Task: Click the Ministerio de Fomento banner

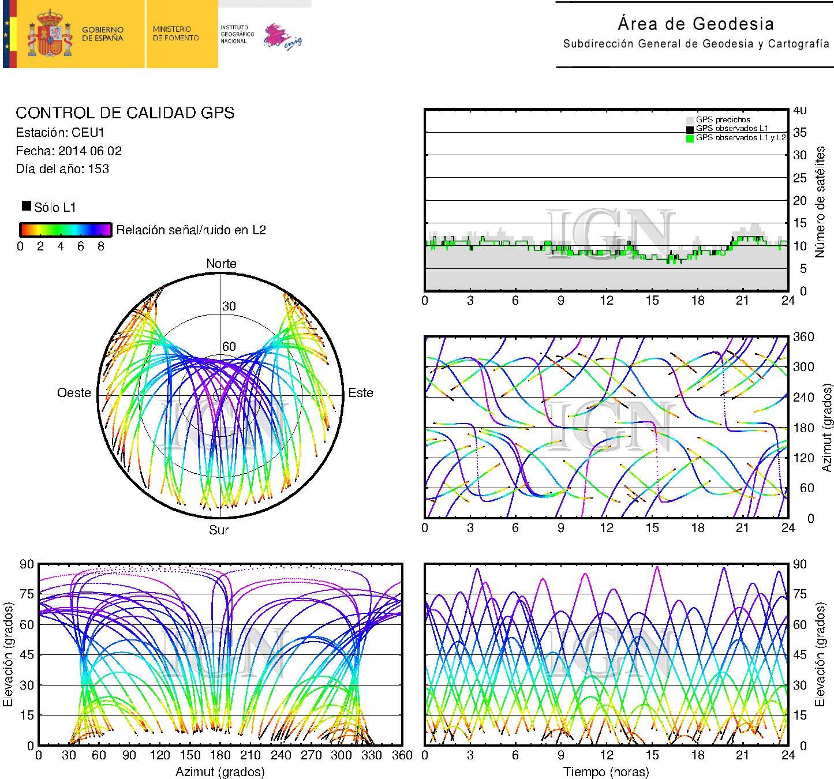Action: coord(175,33)
